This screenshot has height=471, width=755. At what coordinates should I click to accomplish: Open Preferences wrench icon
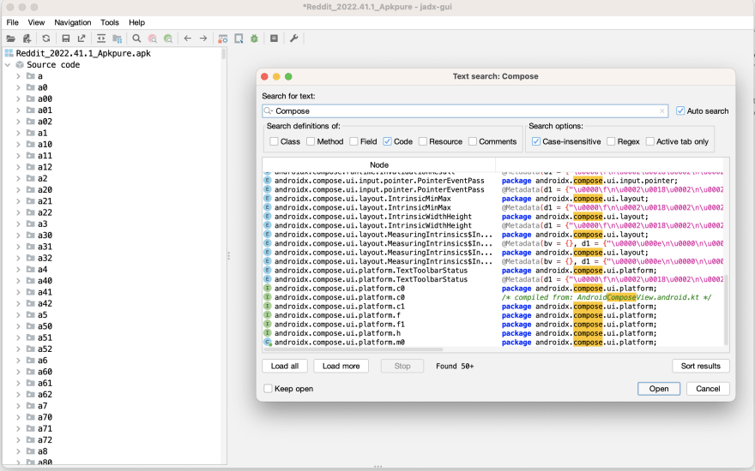coord(293,39)
